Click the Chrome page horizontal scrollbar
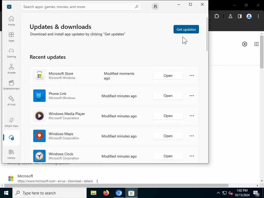 [x=116, y=185]
